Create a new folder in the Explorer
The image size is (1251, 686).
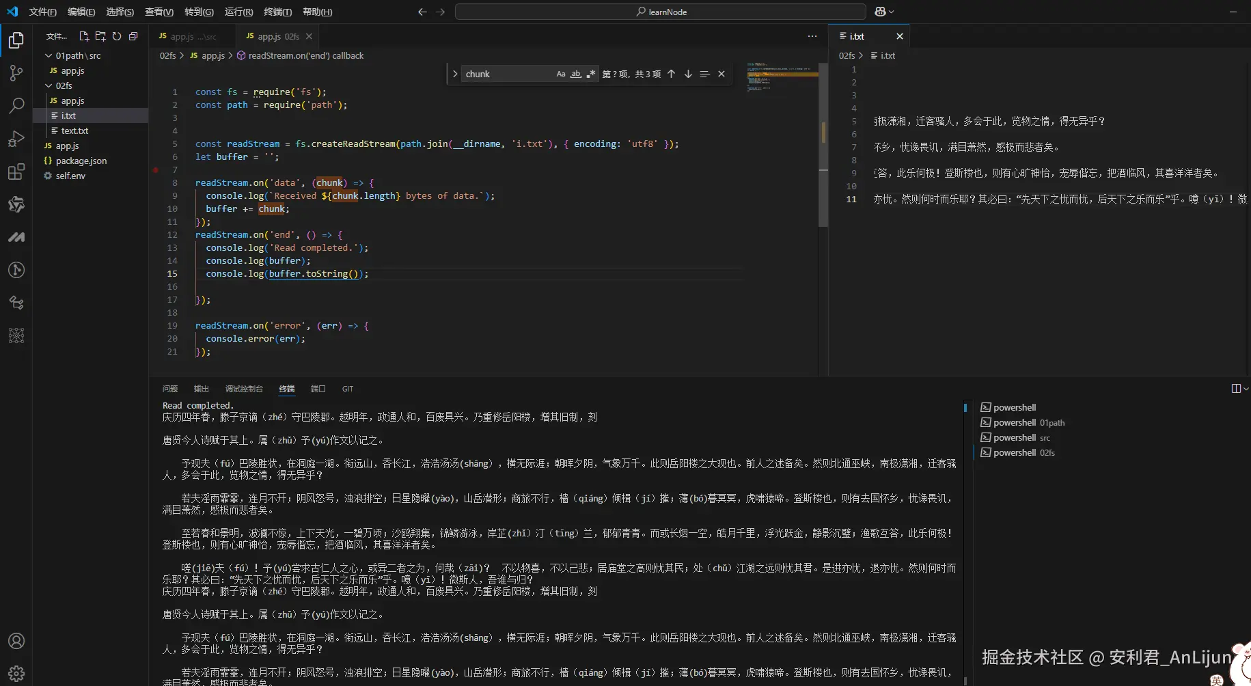(100, 36)
